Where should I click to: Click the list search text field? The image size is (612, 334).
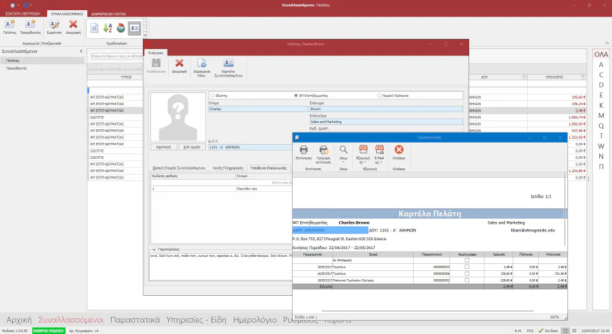(x=117, y=56)
